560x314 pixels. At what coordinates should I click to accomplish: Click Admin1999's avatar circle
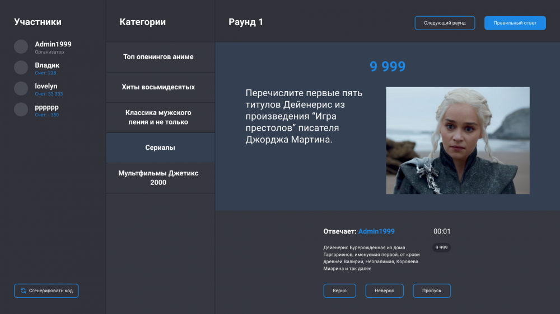coord(21,47)
